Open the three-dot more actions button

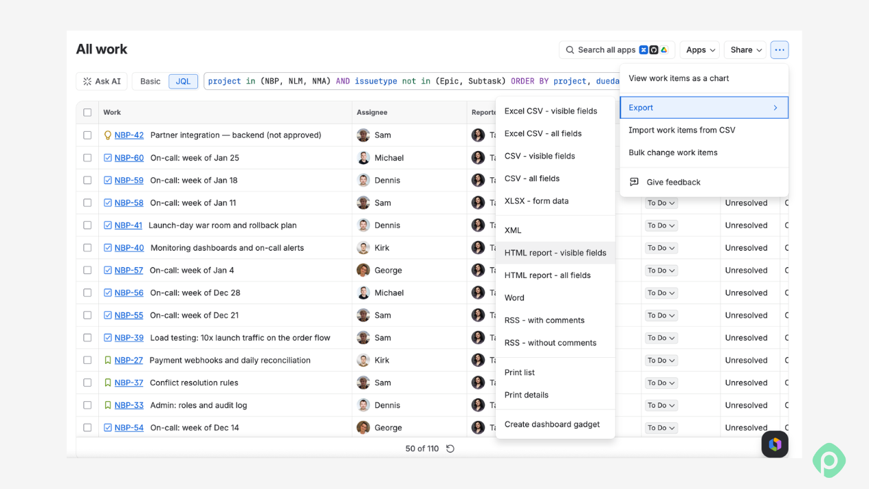[779, 49]
